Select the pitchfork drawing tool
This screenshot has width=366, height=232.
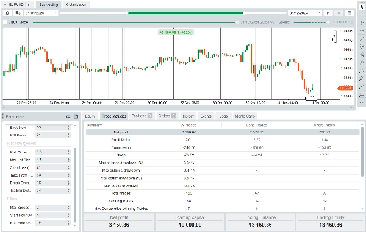click(x=362, y=63)
